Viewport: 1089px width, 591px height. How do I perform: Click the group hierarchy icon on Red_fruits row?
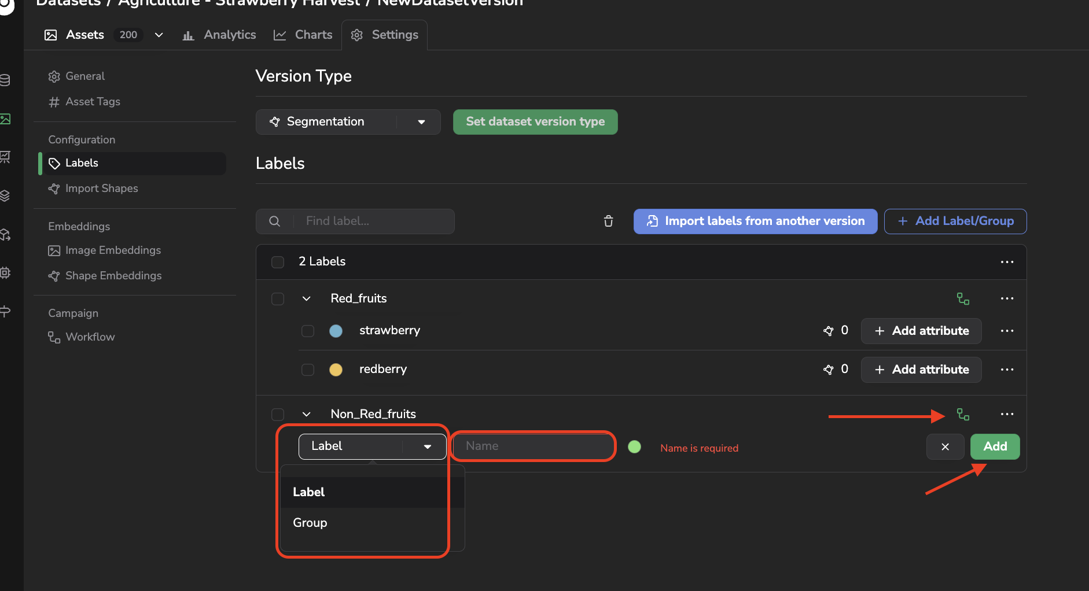click(x=963, y=298)
